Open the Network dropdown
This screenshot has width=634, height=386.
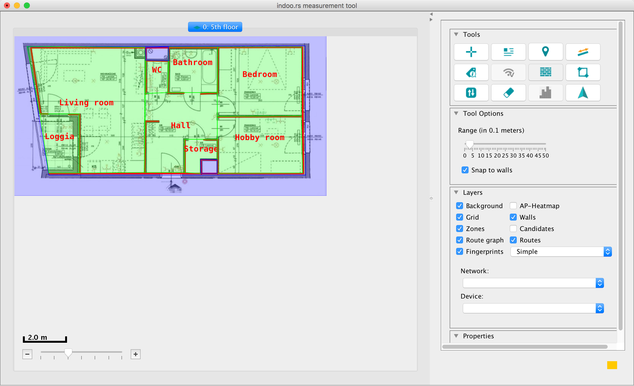coord(533,283)
